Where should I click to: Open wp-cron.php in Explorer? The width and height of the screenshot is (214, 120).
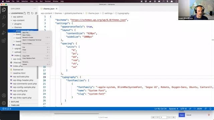(19, 94)
